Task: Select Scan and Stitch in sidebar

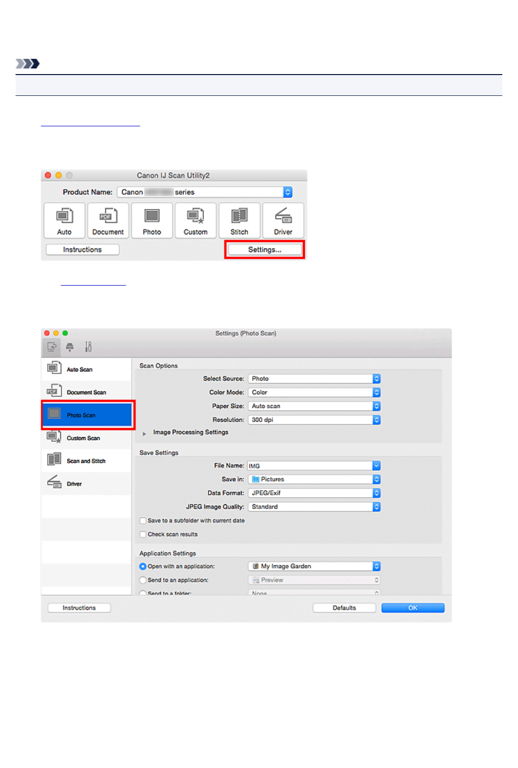Action: 86,461
